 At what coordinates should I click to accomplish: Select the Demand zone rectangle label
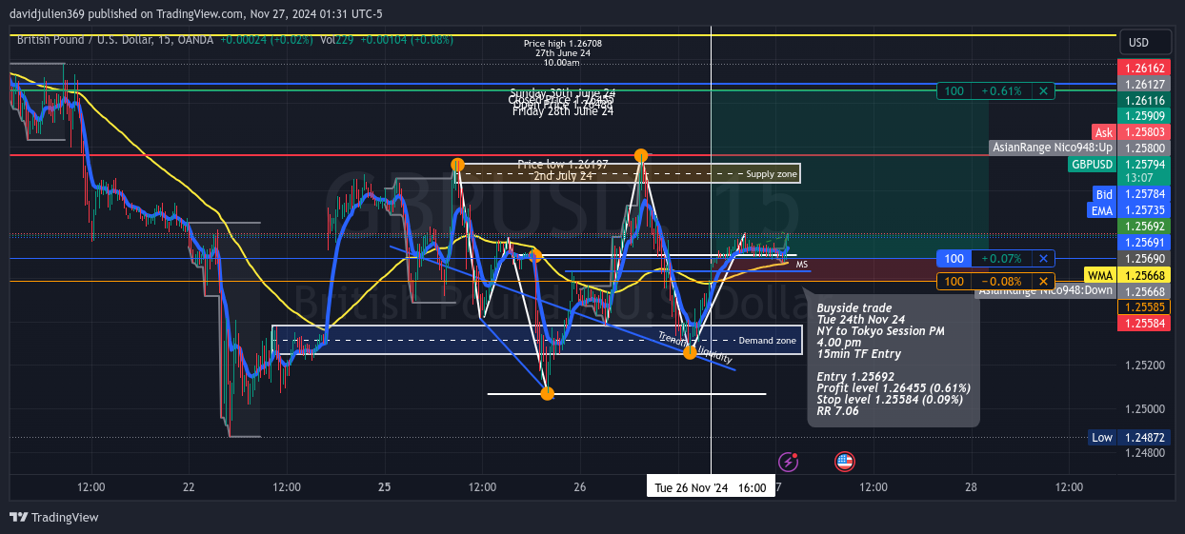tap(767, 341)
